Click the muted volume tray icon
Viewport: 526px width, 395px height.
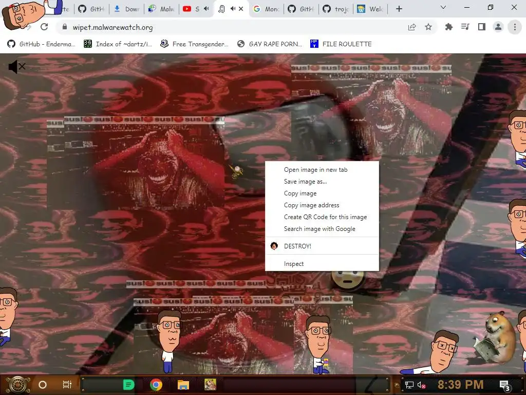pos(421,385)
